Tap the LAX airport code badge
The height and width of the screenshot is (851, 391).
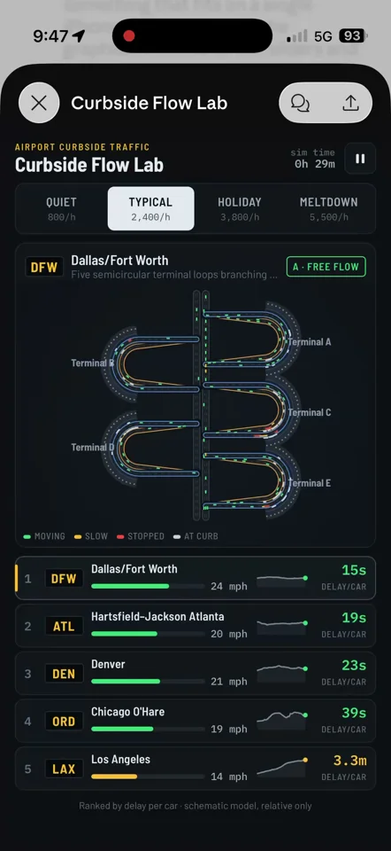[x=64, y=769]
